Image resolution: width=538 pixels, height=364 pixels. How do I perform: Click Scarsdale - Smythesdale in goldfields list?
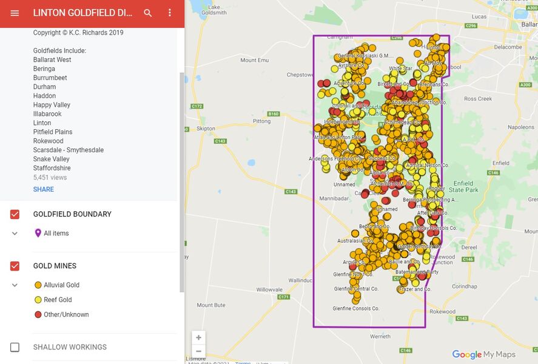(x=69, y=150)
